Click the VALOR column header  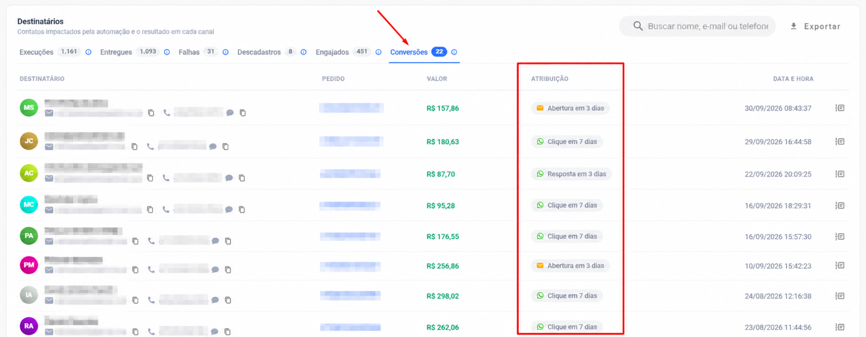(437, 79)
